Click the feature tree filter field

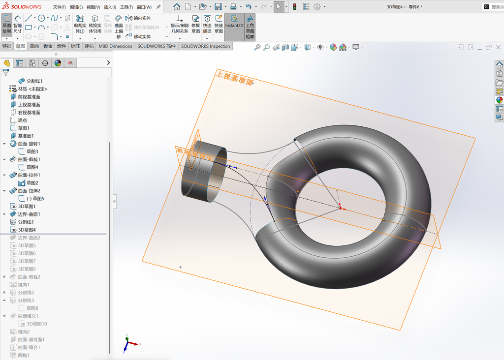[x=57, y=73]
